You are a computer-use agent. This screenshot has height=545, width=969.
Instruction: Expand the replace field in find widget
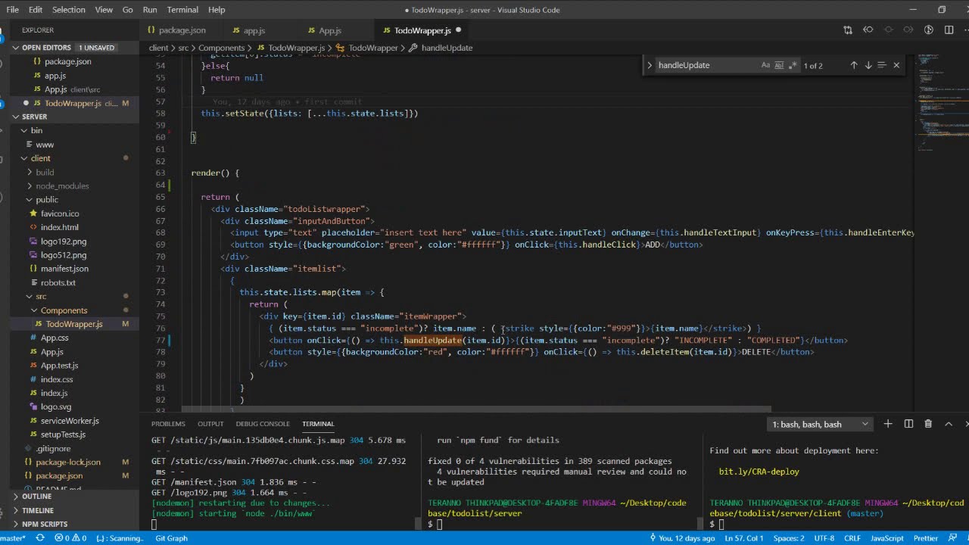pyautogui.click(x=650, y=65)
